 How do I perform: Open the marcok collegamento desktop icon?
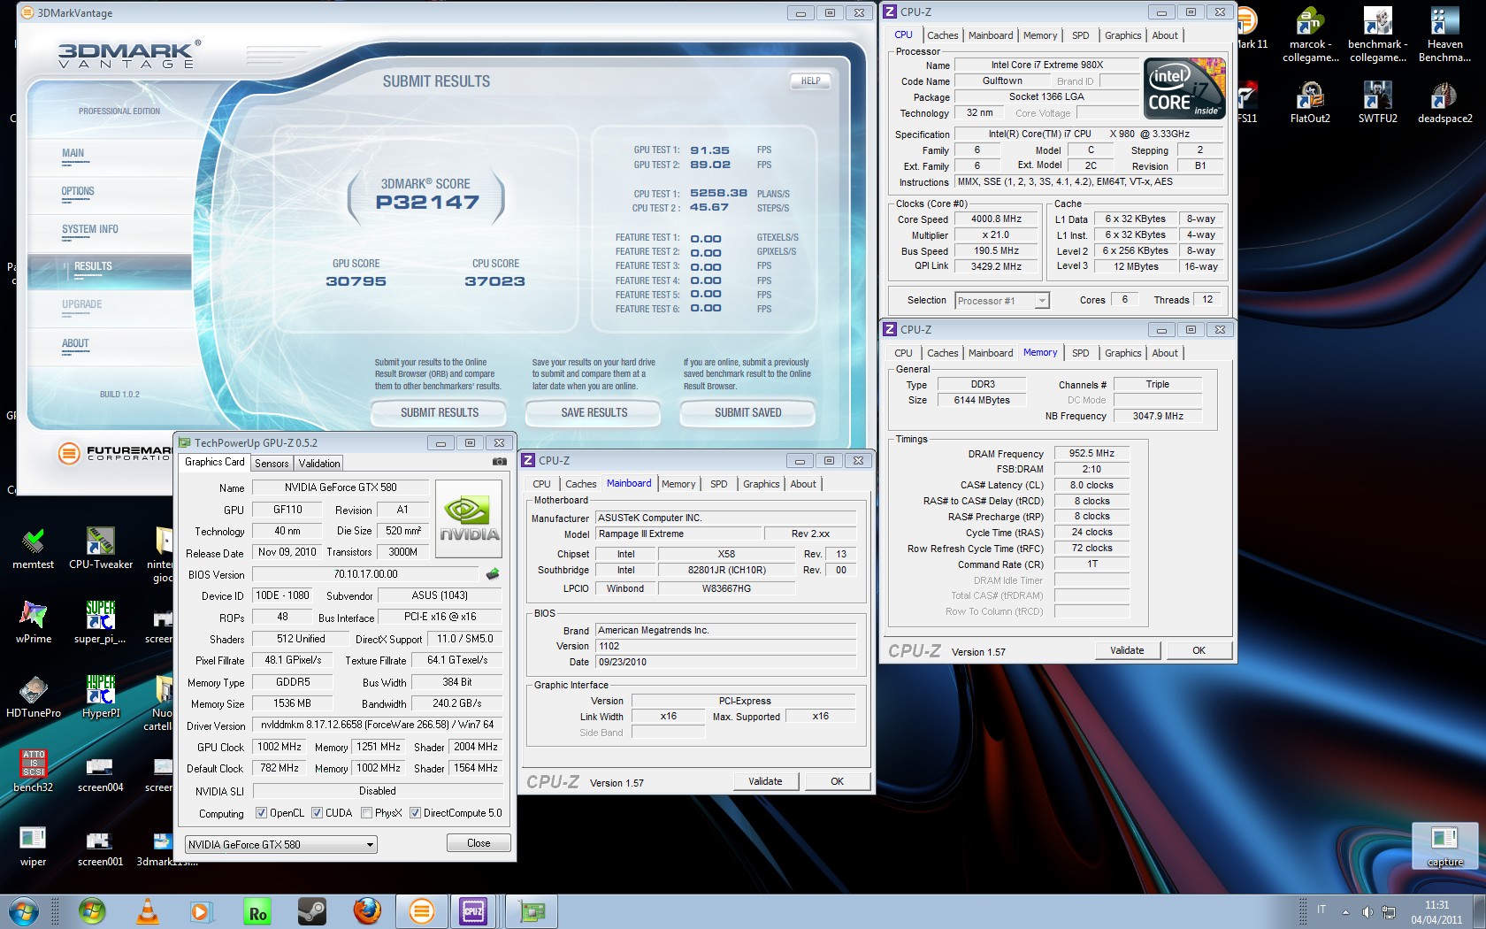tap(1310, 35)
